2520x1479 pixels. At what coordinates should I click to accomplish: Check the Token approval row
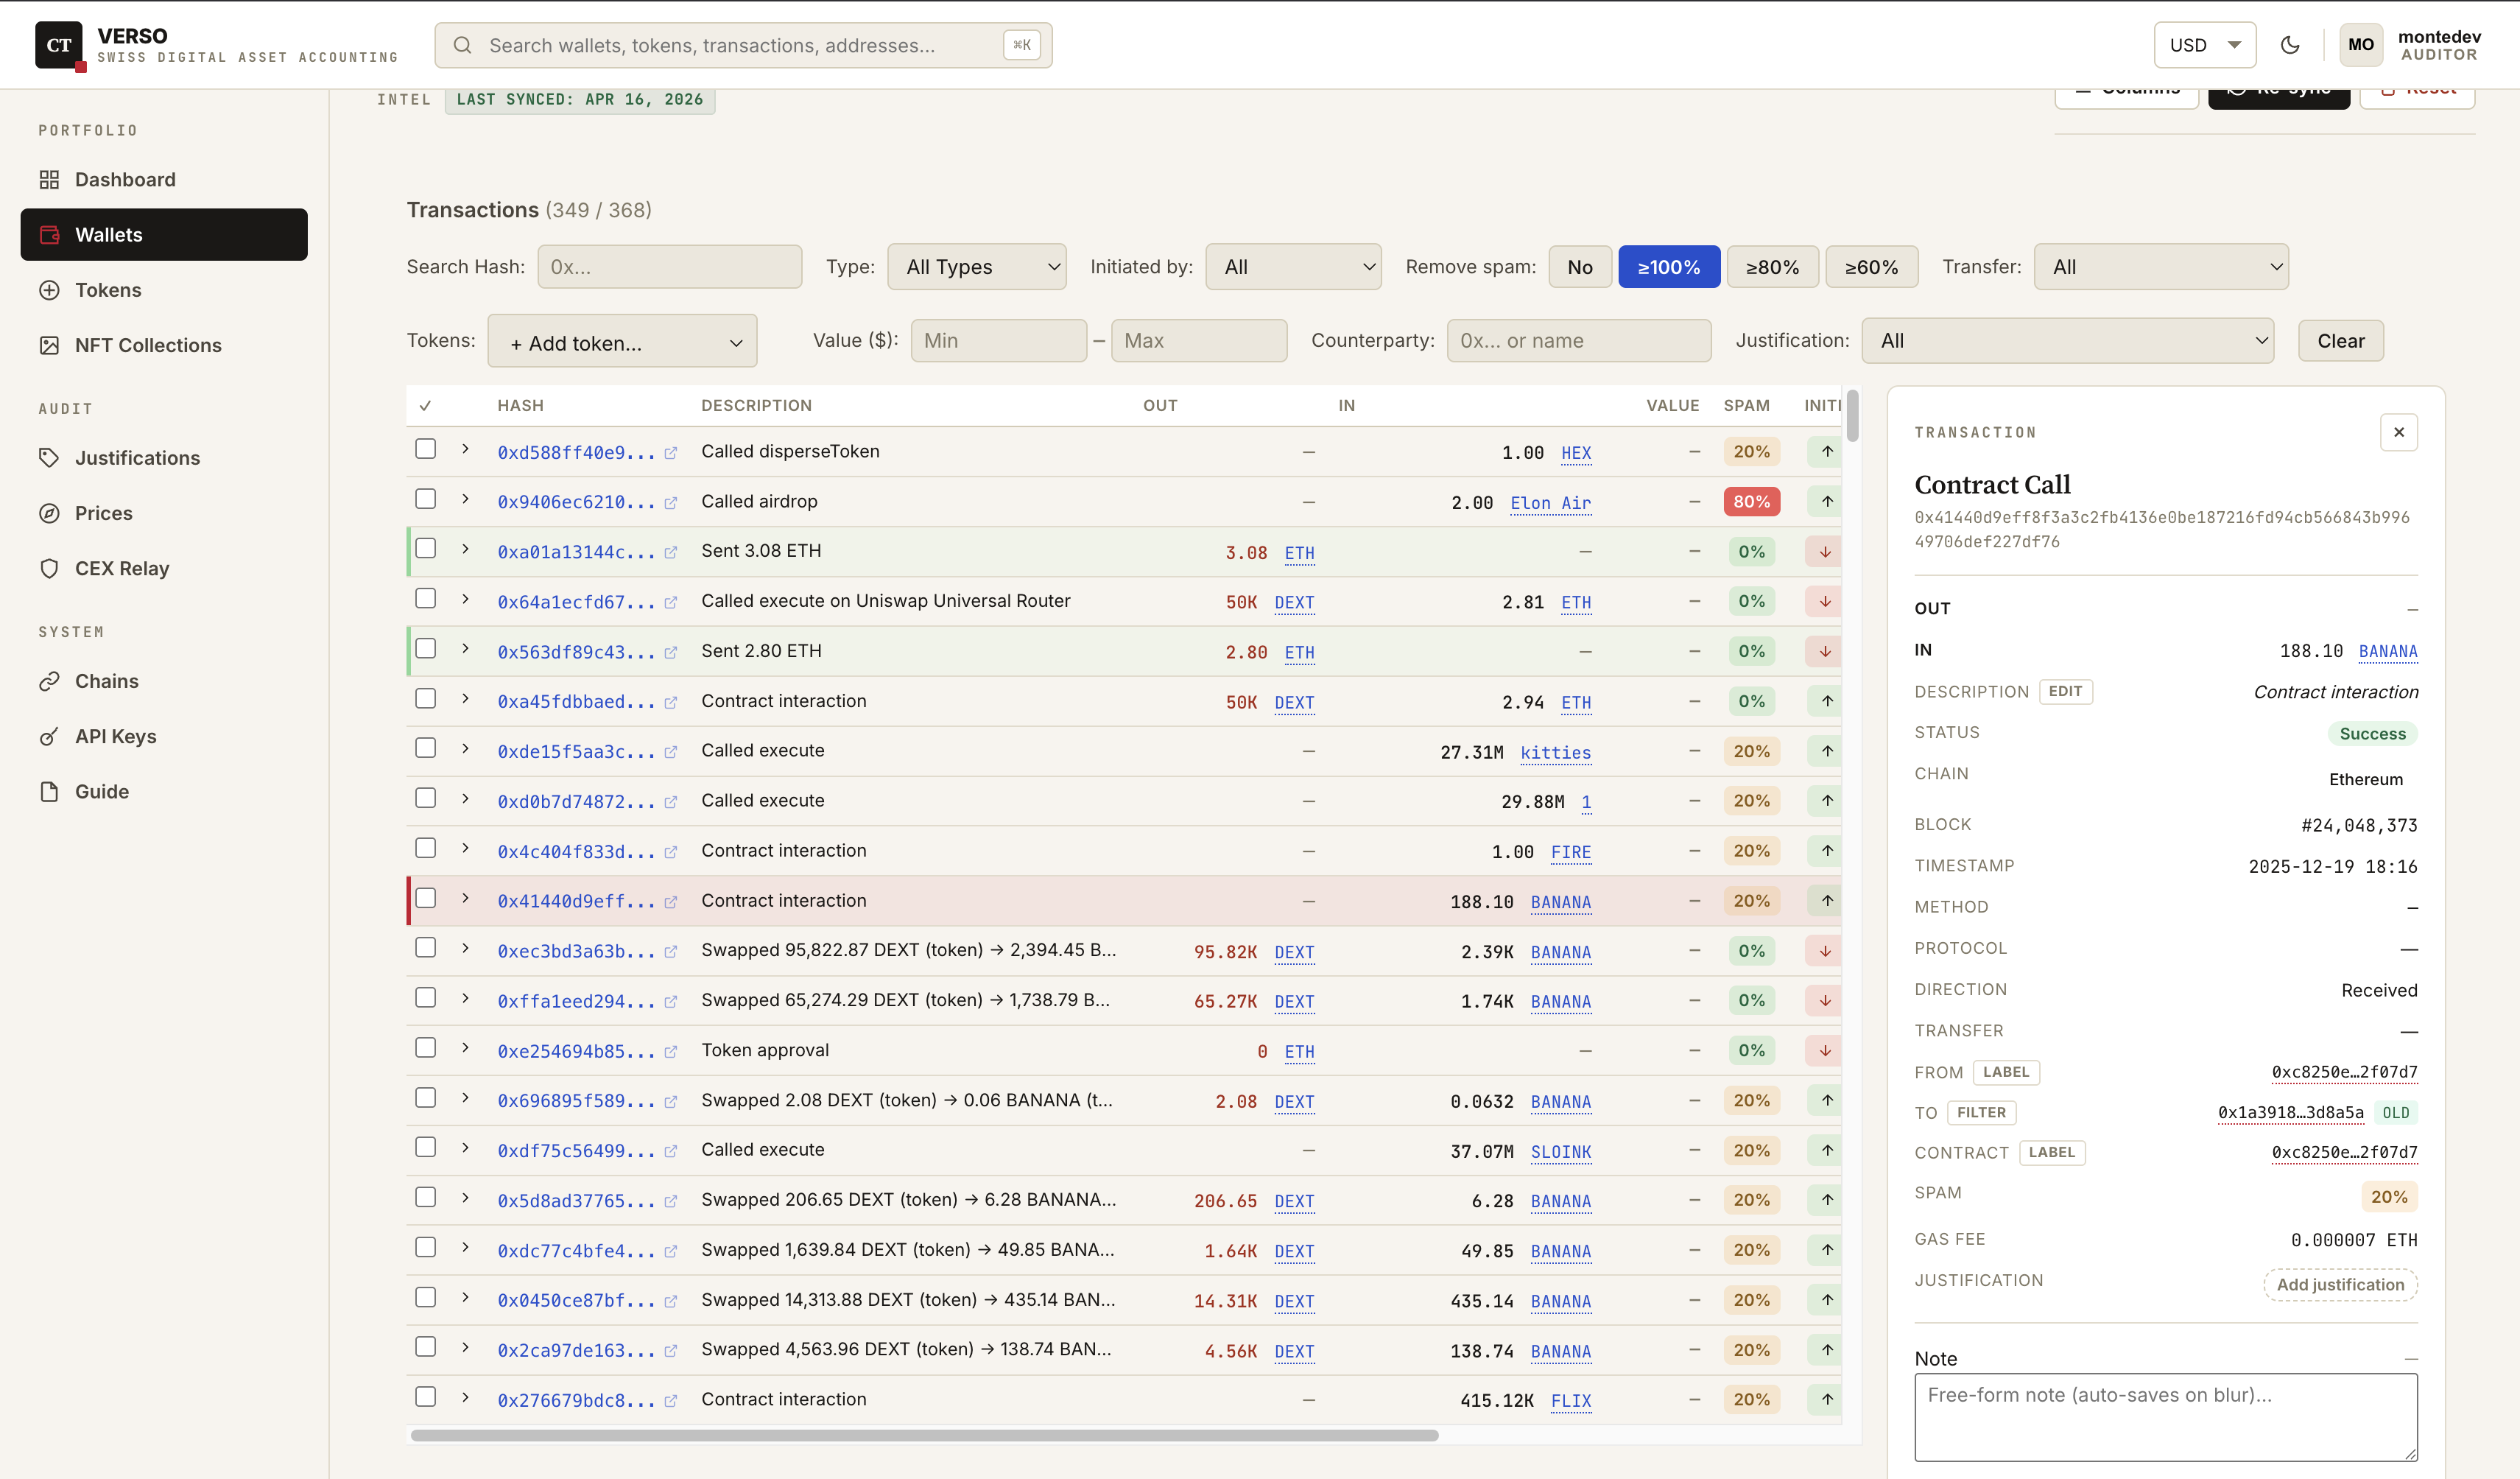pyautogui.click(x=426, y=1048)
